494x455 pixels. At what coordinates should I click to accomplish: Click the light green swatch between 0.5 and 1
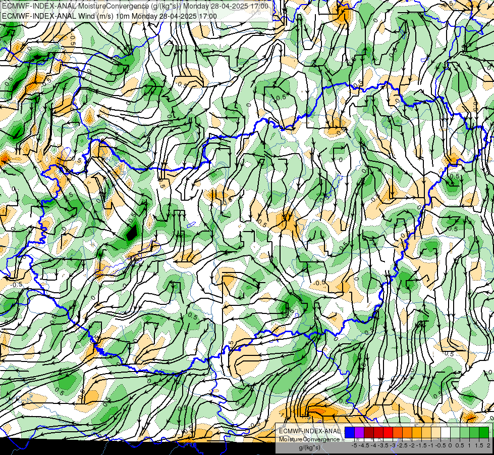[465, 433]
